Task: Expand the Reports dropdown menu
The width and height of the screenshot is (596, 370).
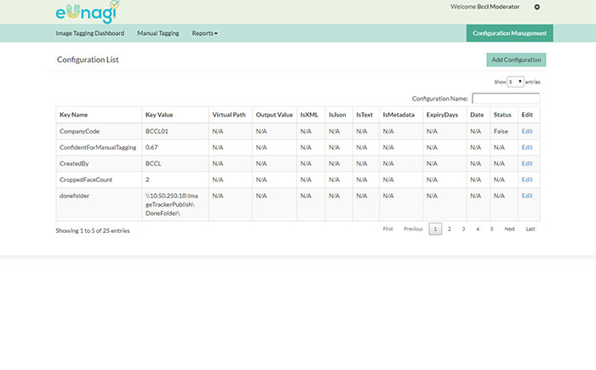Action: coord(204,33)
